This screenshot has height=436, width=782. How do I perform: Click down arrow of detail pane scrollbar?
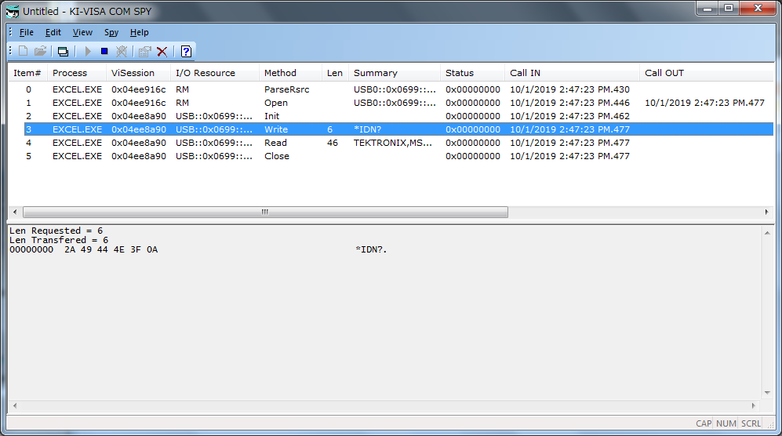point(767,392)
